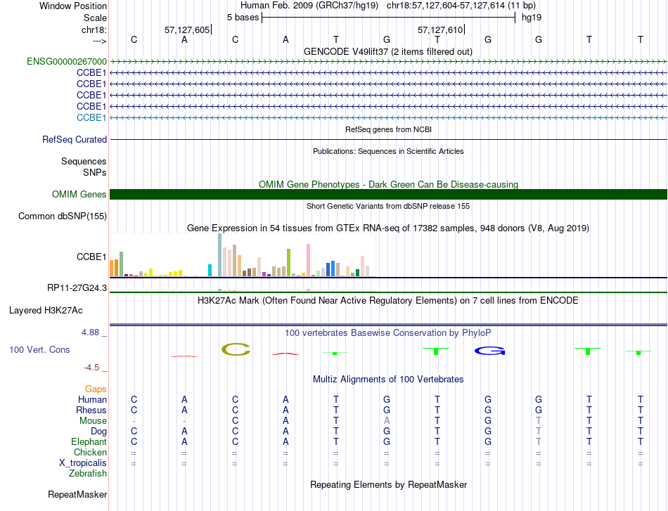The height and width of the screenshot is (511, 668).
Task: Click 'Publications: Sequences in Scientific Articles' title
Action: pos(388,151)
